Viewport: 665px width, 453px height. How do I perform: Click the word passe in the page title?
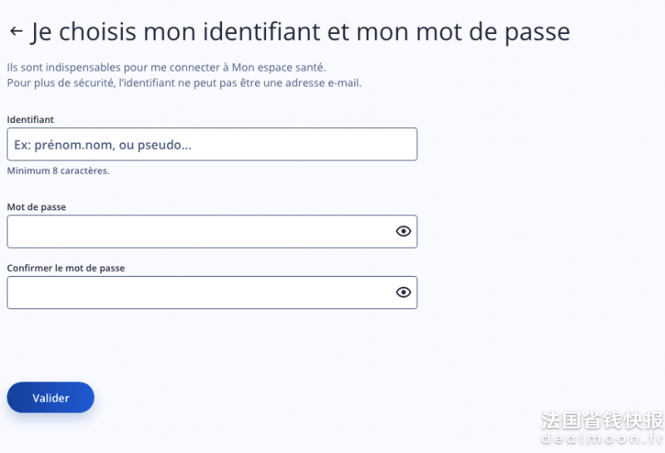(x=538, y=33)
